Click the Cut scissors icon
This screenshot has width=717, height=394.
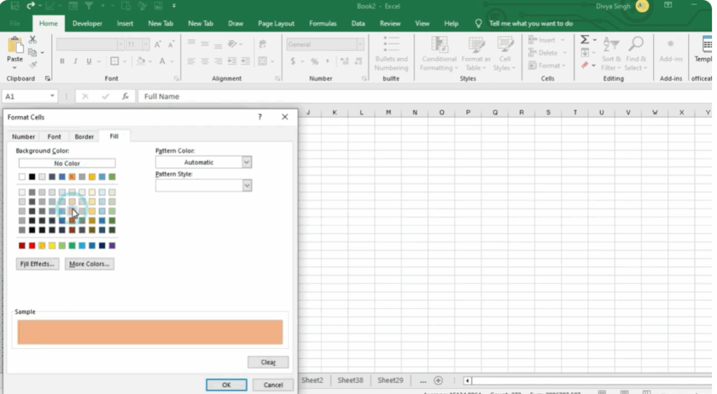33,40
